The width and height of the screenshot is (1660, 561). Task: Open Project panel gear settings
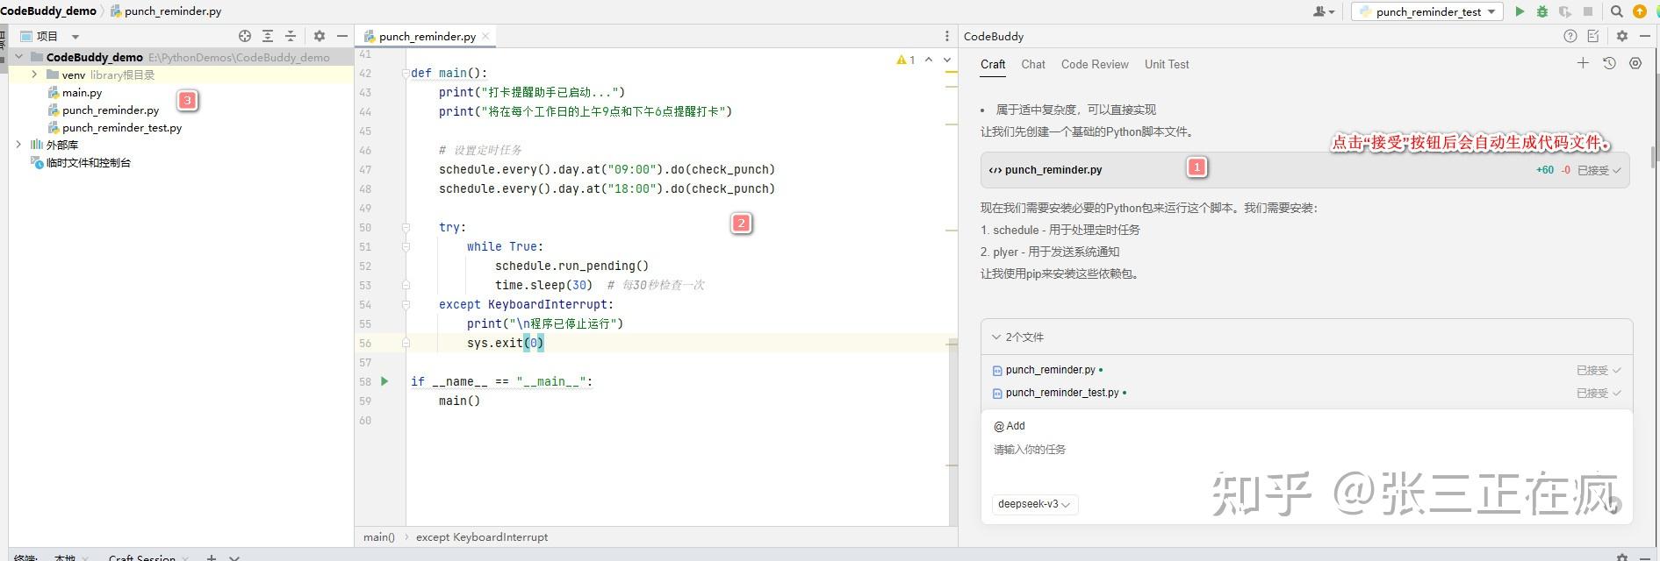point(320,36)
